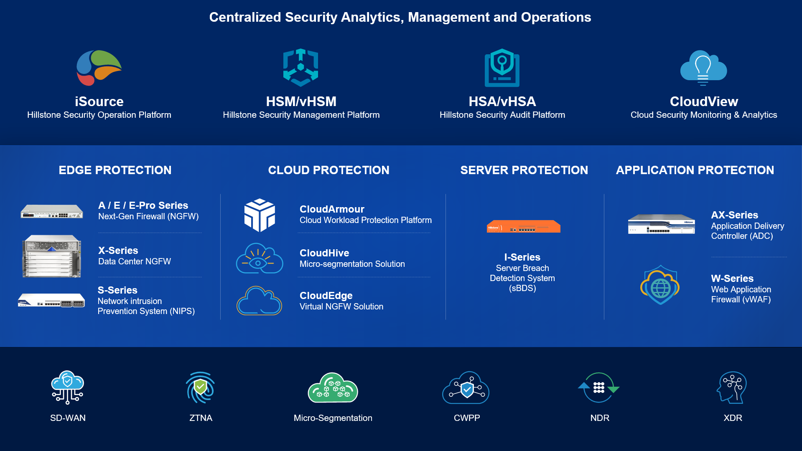Select the SERVER PROTECTION section heading
The image size is (802, 451).
pos(524,170)
